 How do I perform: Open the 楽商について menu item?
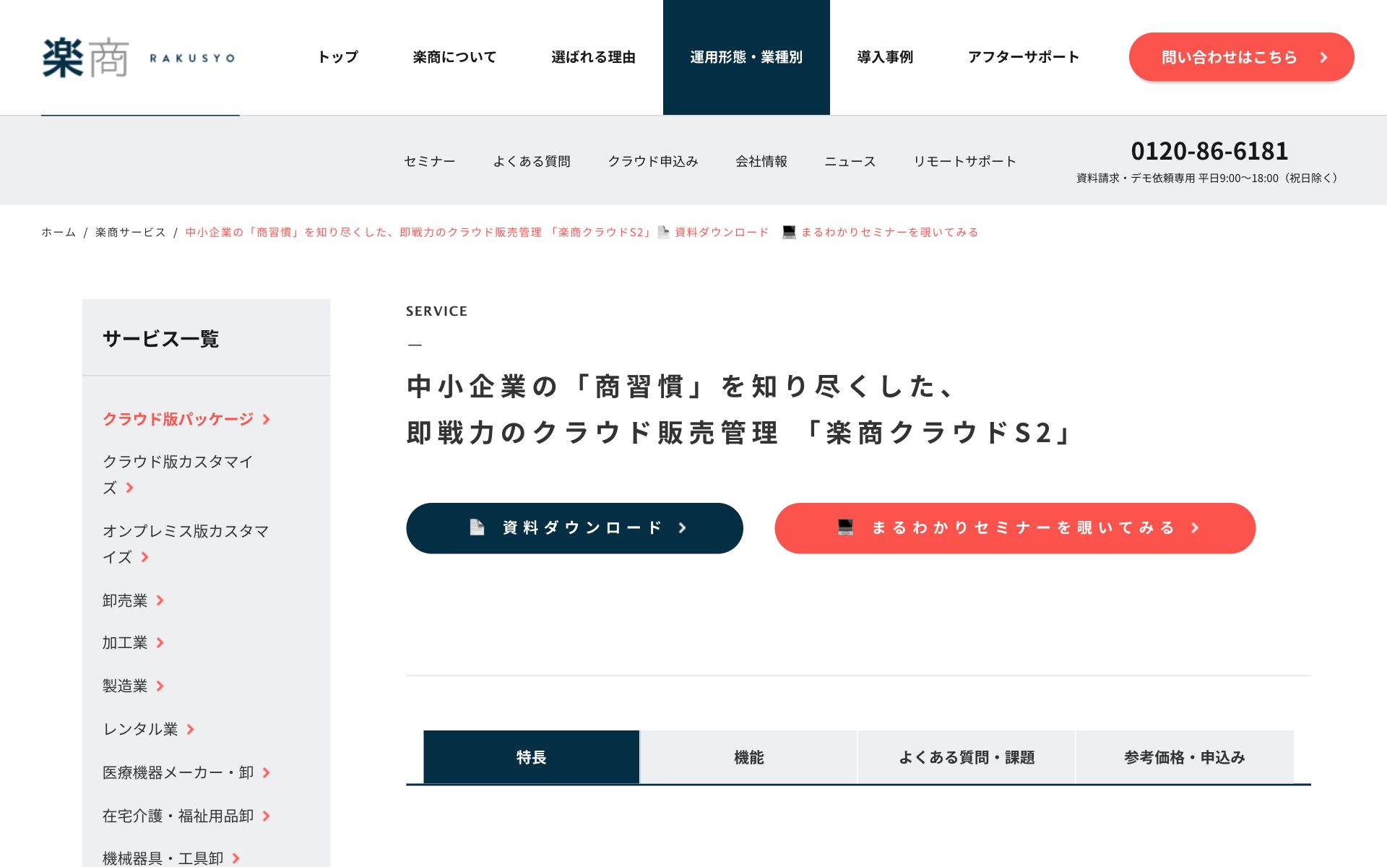click(x=454, y=57)
